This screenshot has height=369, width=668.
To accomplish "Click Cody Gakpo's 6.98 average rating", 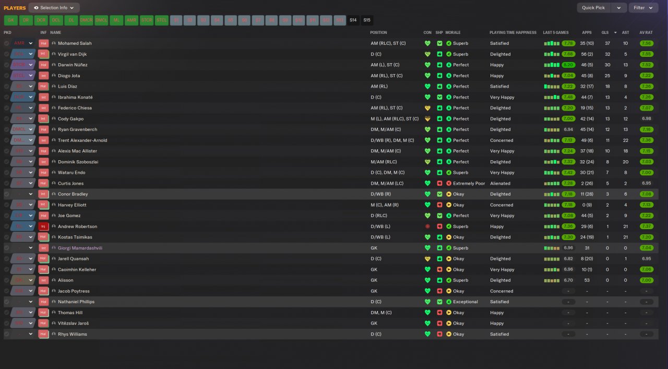I will pos(646,118).
